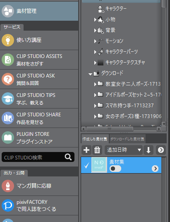Toggle the switch under 素材集
The height and width of the screenshot is (222, 170).
pyautogui.click(x=115, y=169)
